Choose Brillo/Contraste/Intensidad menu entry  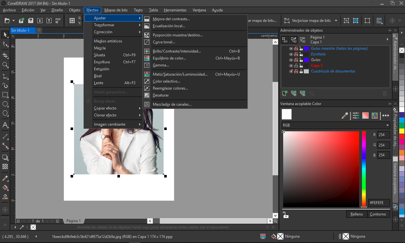(x=195, y=51)
